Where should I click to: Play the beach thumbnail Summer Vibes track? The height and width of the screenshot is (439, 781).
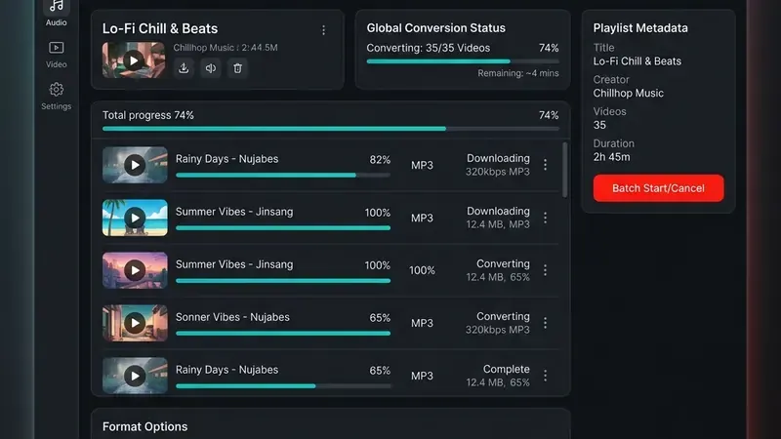[135, 218]
